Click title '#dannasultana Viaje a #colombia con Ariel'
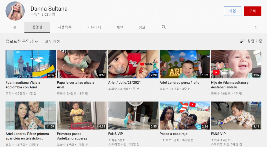 click(23, 85)
